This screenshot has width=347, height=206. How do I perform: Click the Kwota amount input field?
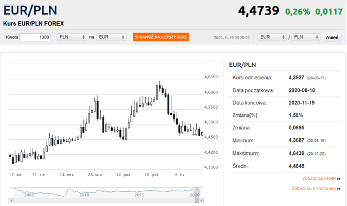[x=35, y=38]
